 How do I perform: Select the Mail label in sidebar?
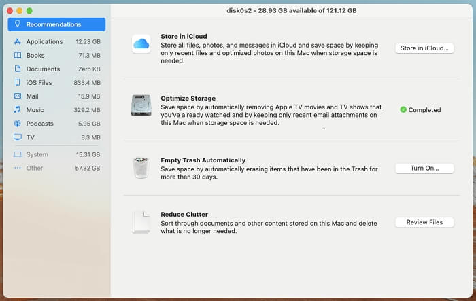click(32, 96)
